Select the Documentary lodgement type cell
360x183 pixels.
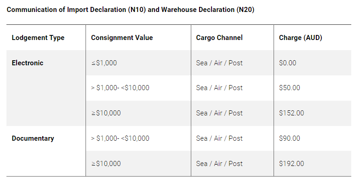(x=33, y=138)
